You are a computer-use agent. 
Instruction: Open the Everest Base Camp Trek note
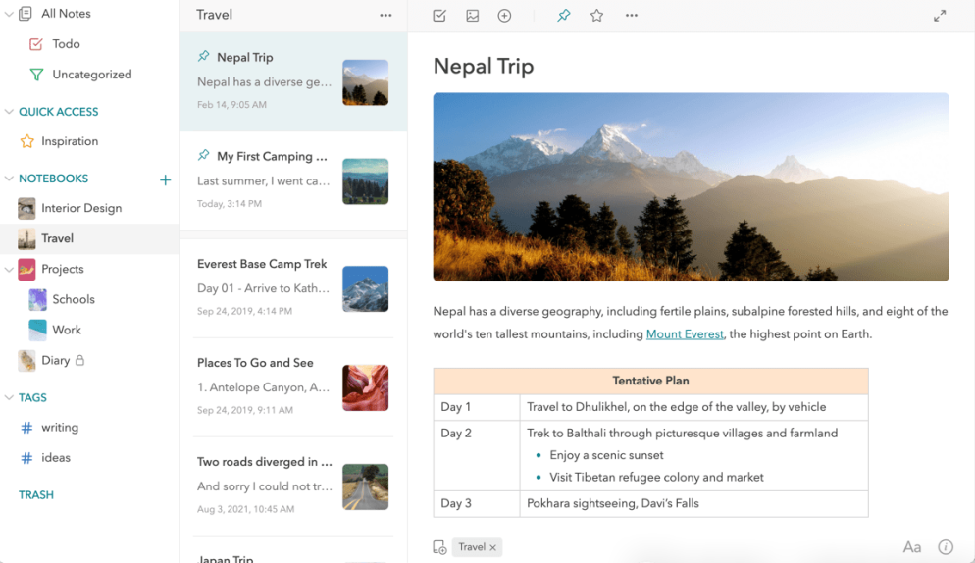coord(293,288)
